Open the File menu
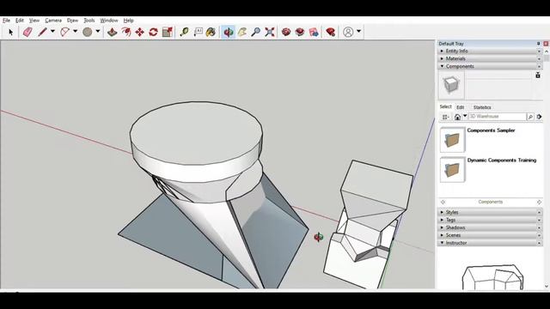The width and height of the screenshot is (550, 309). click(6, 21)
